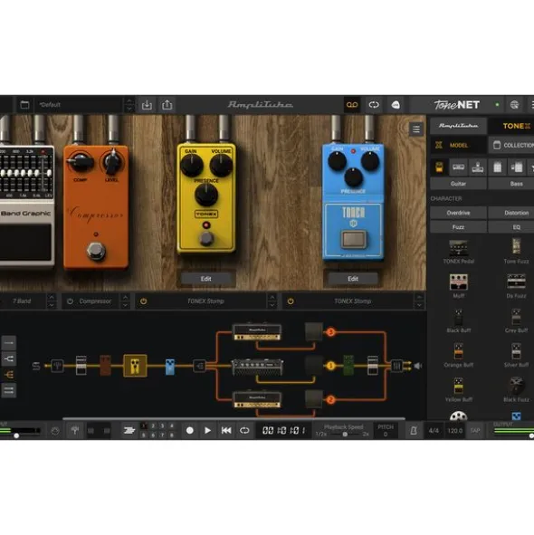Filter character by Distortion
Viewport: 534px width, 535px height.
(x=511, y=213)
